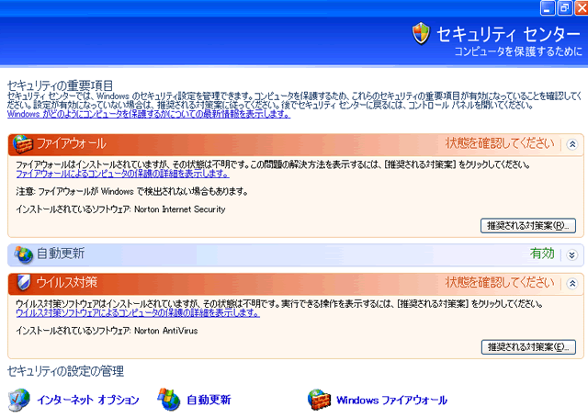The height and width of the screenshot is (418, 588).
Task: Click the Norton AntiVirus text
Action: 166,331
